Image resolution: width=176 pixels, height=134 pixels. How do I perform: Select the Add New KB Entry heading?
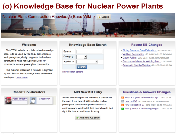pos(88,92)
